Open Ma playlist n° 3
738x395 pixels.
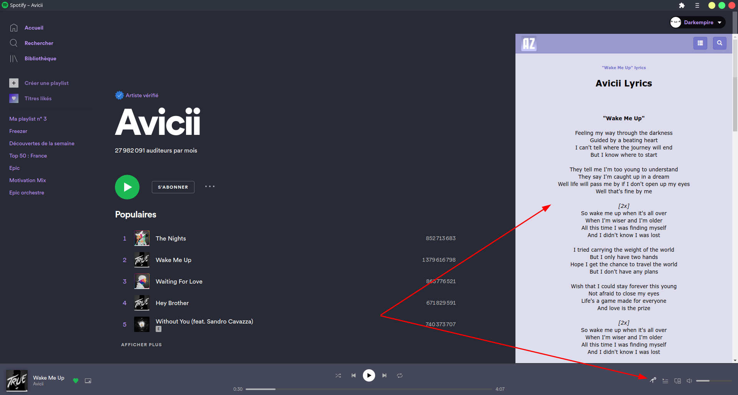pyautogui.click(x=28, y=119)
